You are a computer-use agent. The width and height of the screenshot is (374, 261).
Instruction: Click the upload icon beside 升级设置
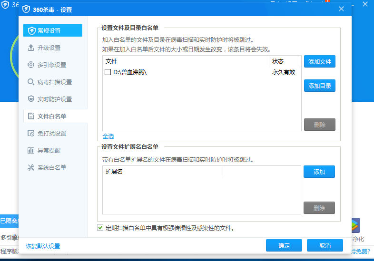(x=31, y=48)
